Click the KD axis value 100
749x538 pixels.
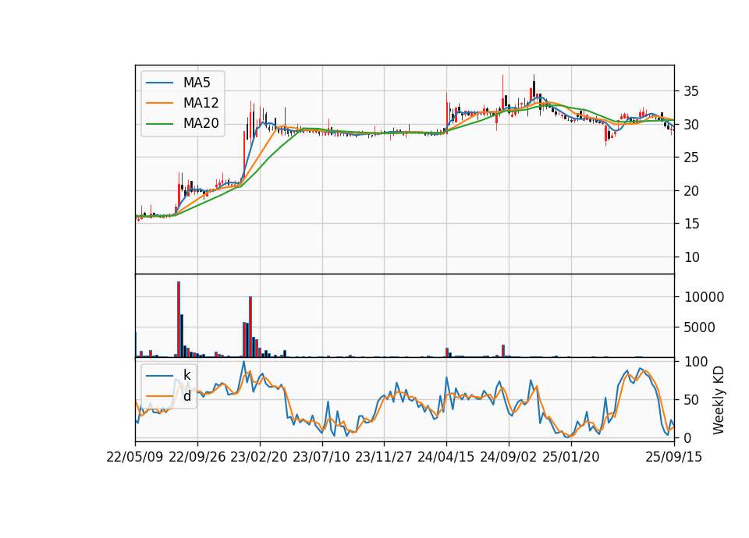(696, 362)
